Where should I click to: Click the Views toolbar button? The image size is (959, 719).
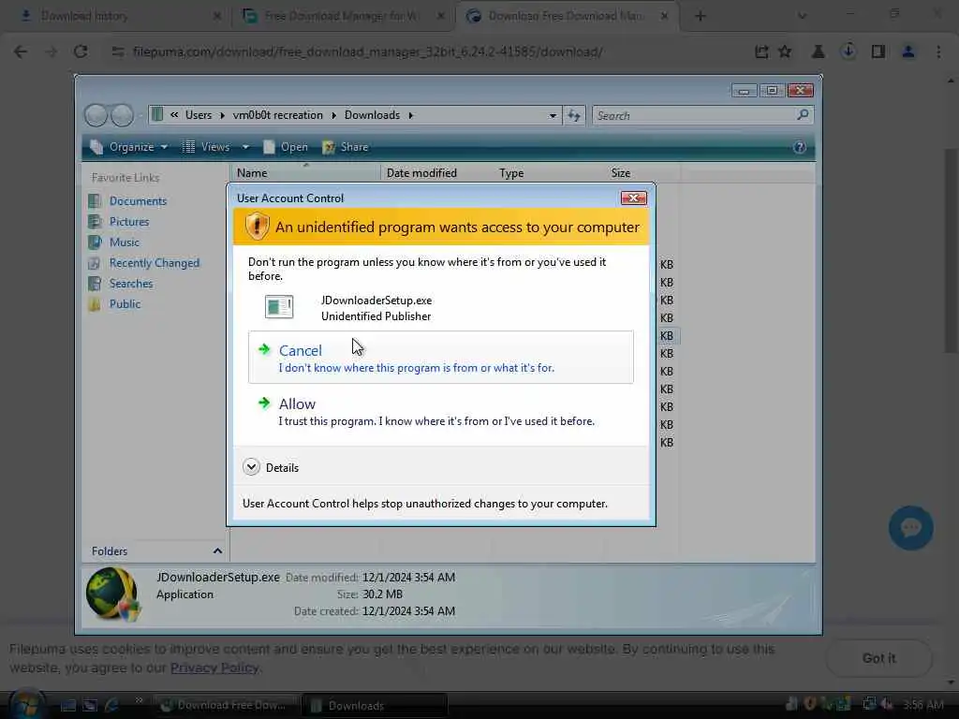click(207, 147)
